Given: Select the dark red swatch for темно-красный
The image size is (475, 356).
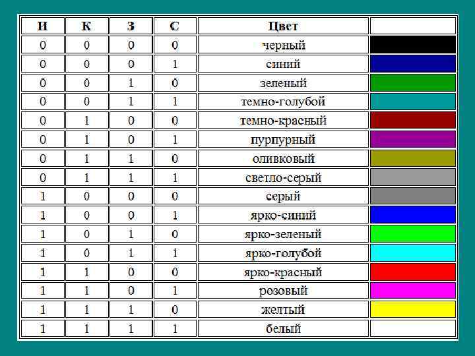Looking at the screenshot, I should point(413,121).
